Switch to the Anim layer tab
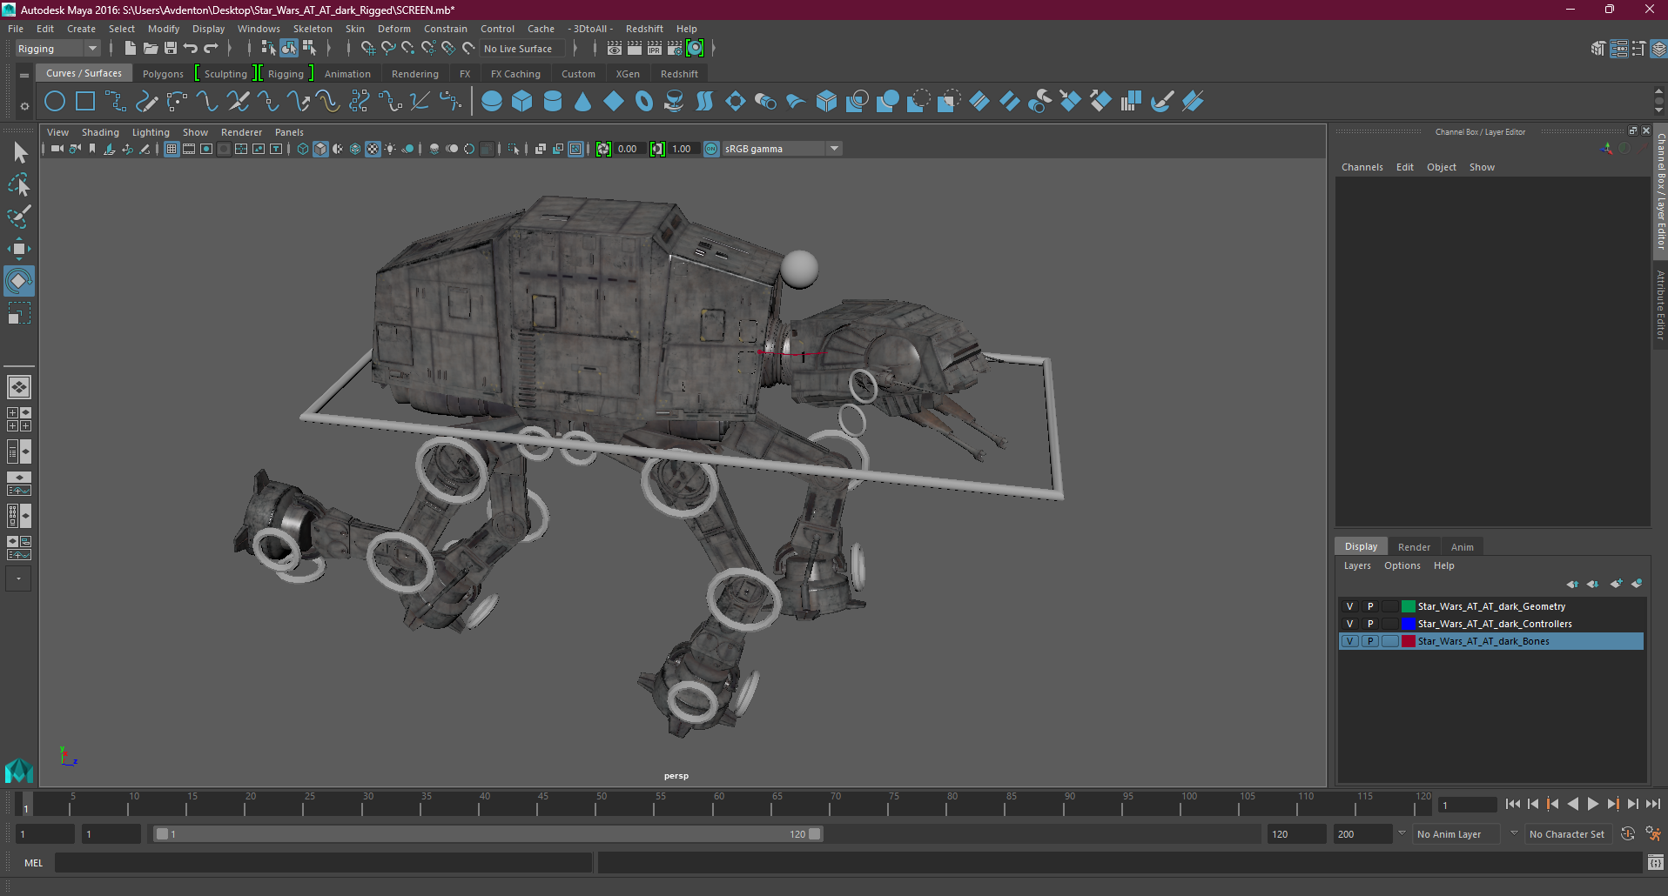 point(1463,547)
